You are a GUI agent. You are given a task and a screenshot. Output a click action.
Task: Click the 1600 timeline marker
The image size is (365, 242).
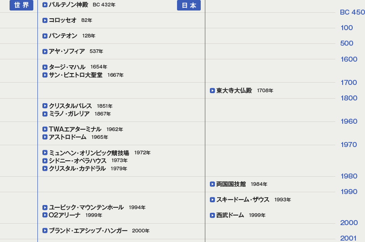pos(349,59)
